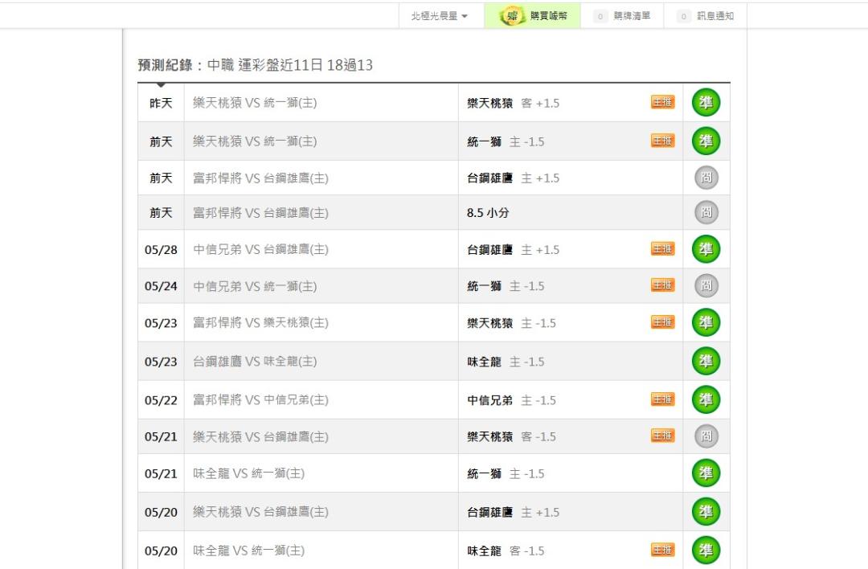
Task: Click the 主推 badge in 05/22 row
Action: (662, 399)
